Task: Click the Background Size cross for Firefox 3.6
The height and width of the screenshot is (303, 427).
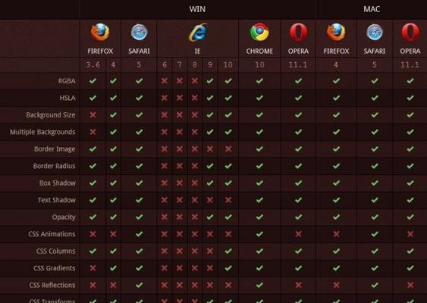Action: pyautogui.click(x=93, y=115)
